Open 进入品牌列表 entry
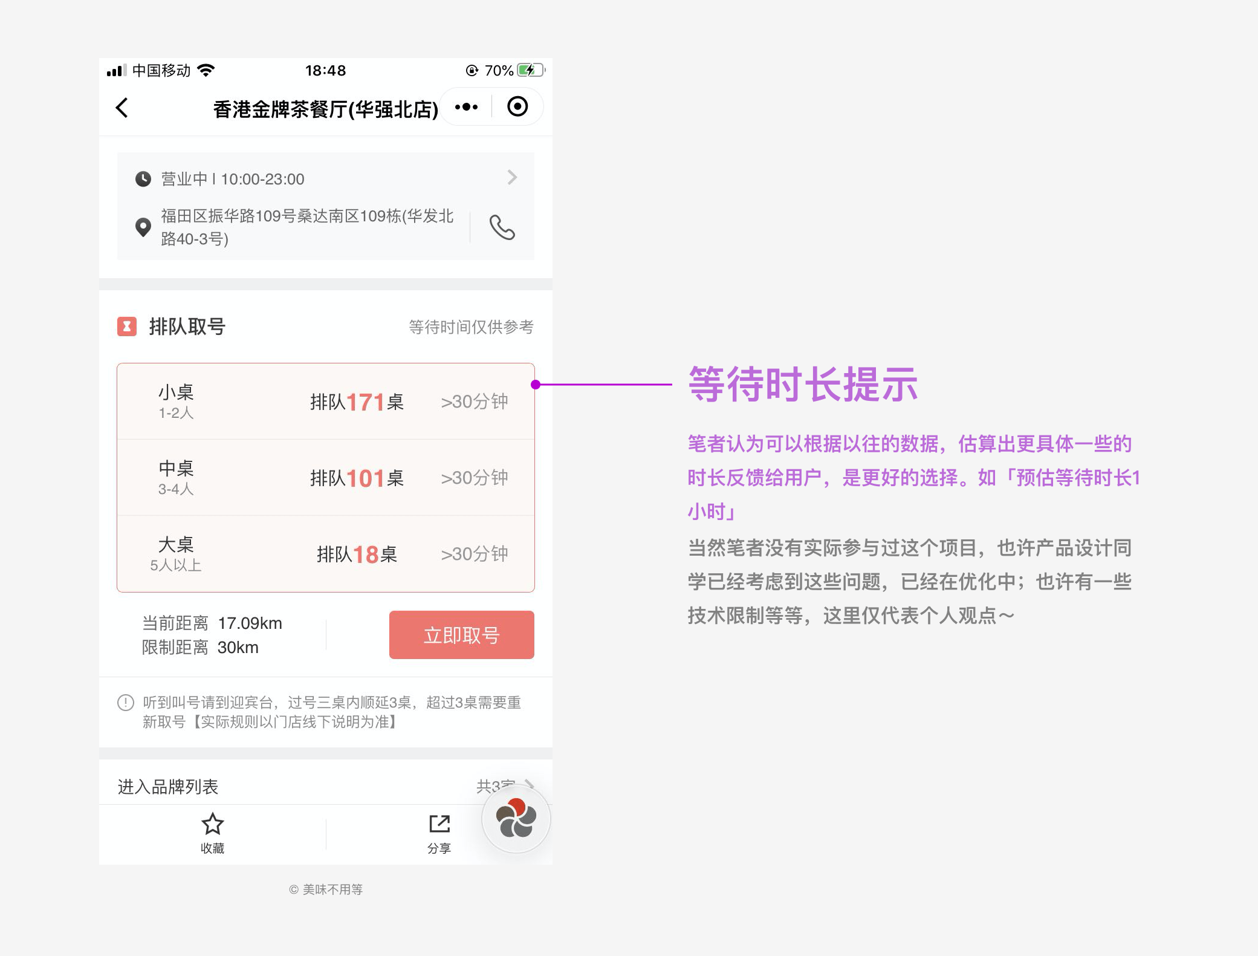The image size is (1258, 956). pyautogui.click(x=168, y=787)
